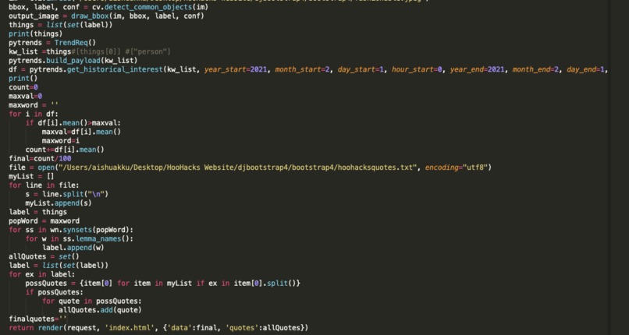Click the label.append(w) call
Screen dimensions: 629x335
[x=73, y=247]
